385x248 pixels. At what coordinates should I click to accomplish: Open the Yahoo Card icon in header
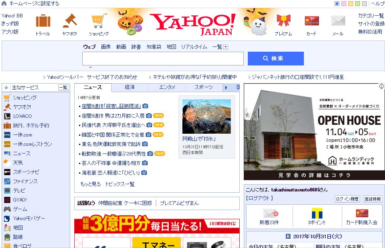click(x=312, y=21)
